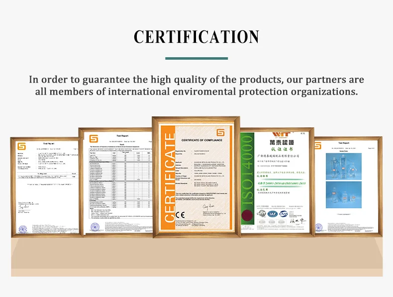Click the CERTIFICATE OF COMPLIANCE title
The height and width of the screenshot is (297, 393).
coord(202,140)
